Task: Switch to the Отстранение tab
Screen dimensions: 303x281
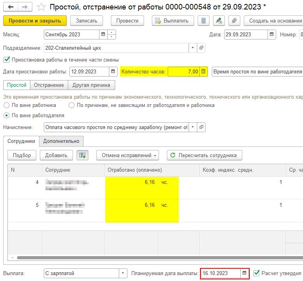Action: [49, 85]
